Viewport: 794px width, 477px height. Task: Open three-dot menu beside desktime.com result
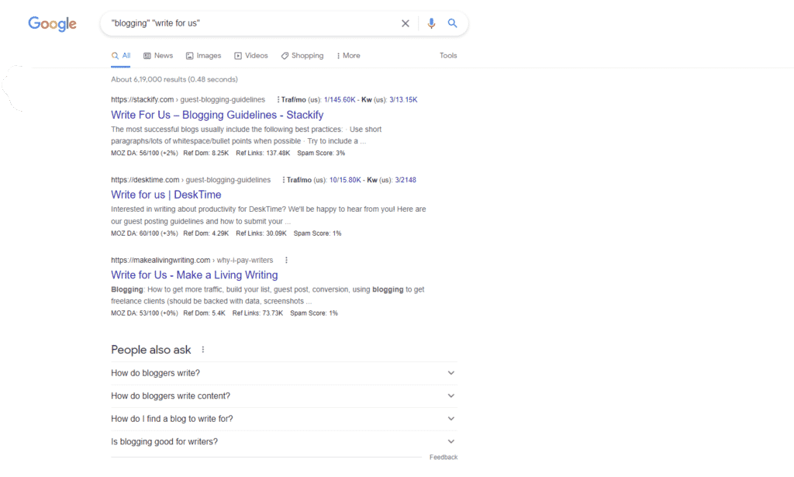[284, 180]
